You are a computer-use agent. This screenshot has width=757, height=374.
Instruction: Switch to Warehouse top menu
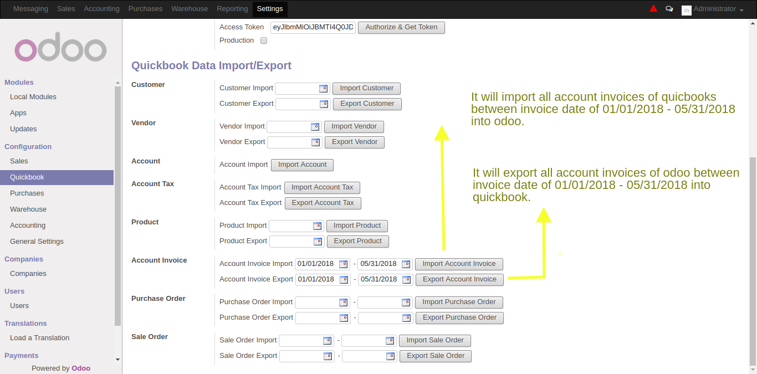tap(190, 9)
